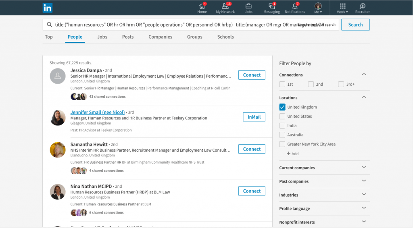Open the Messaging icon
Image resolution: width=413 pixels, height=228 pixels.
coord(271,6)
